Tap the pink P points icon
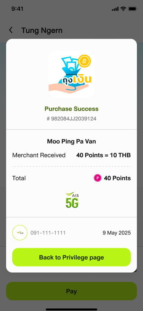This screenshot has height=311, width=143. click(x=97, y=178)
